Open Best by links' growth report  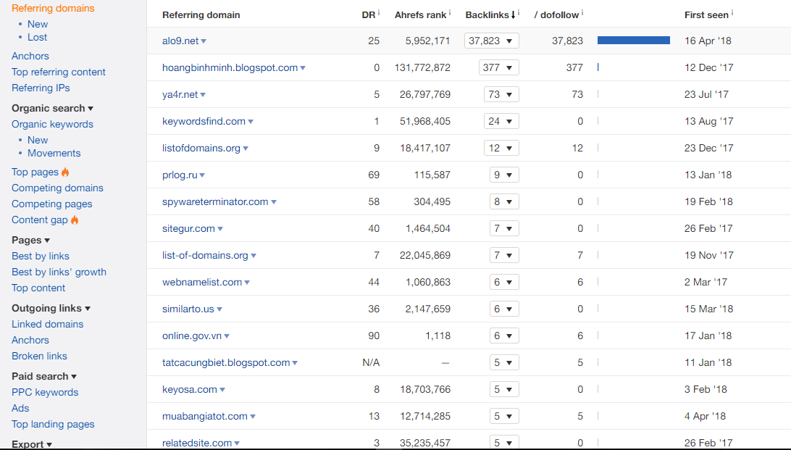pos(59,272)
